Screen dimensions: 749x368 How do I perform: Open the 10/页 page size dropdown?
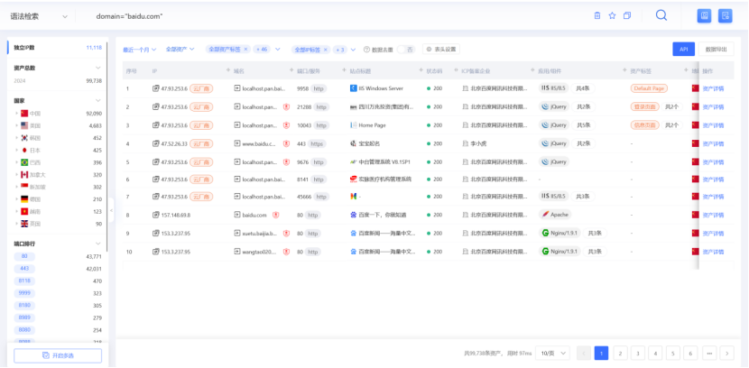point(552,353)
